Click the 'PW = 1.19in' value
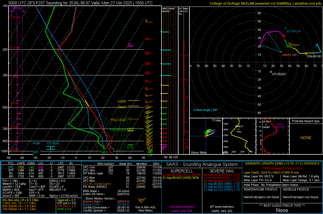This screenshot has width=323, height=214. pos(10,181)
